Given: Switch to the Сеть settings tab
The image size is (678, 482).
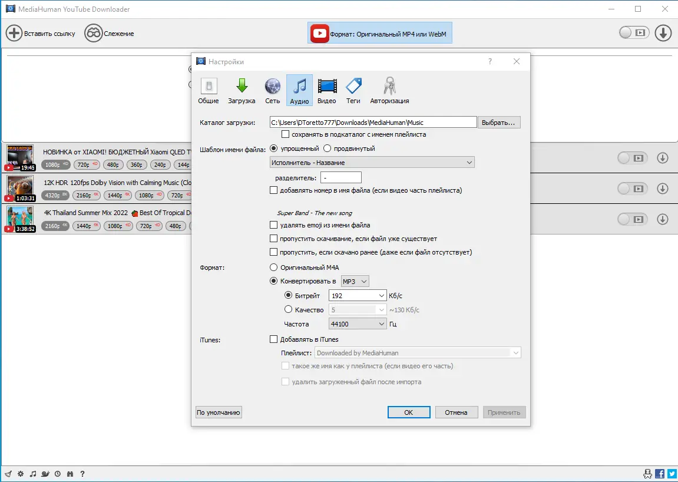Looking at the screenshot, I should [x=272, y=90].
